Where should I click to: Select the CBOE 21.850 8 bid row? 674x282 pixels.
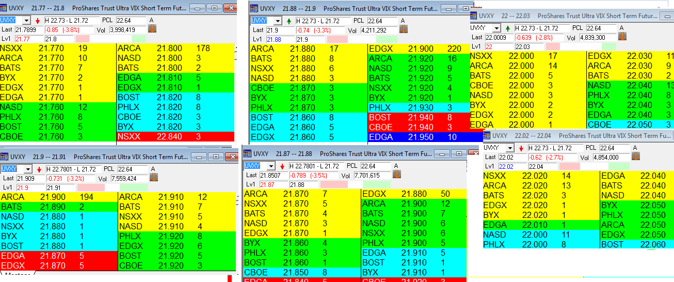tap(301, 272)
